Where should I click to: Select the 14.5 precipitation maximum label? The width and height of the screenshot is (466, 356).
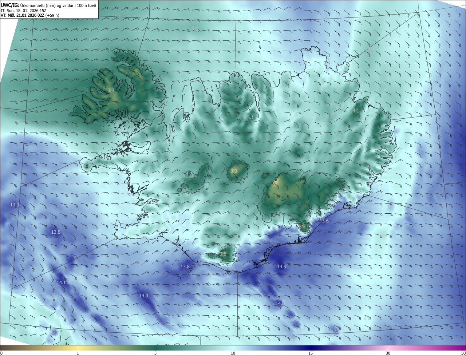281,267
